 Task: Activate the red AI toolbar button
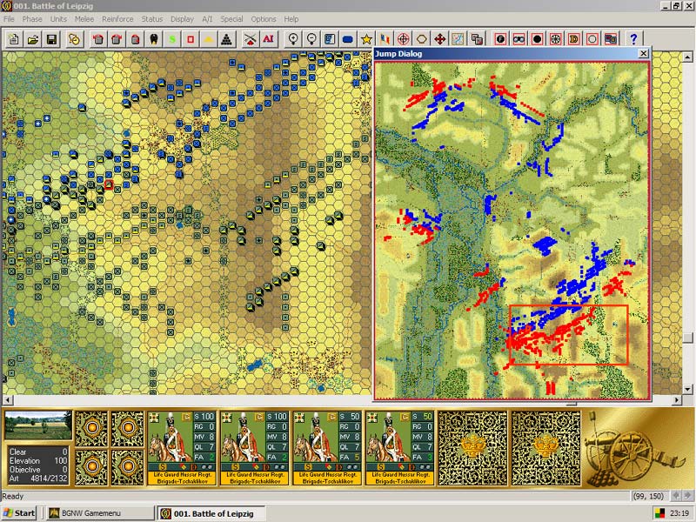(x=269, y=39)
